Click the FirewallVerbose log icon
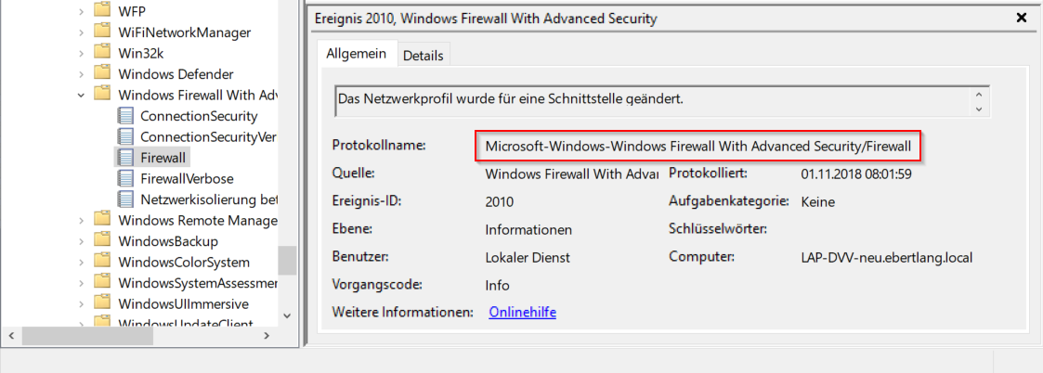Image resolution: width=1043 pixels, height=373 pixels. point(126,178)
